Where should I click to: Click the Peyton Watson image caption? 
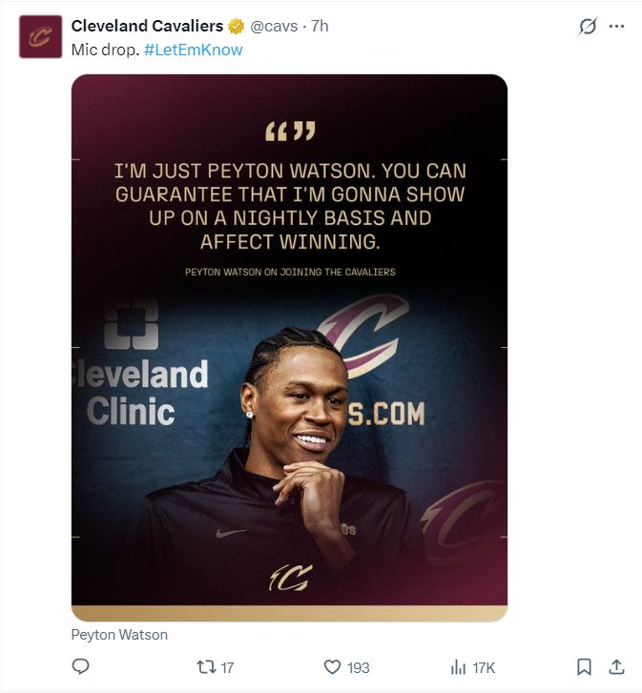pos(119,635)
